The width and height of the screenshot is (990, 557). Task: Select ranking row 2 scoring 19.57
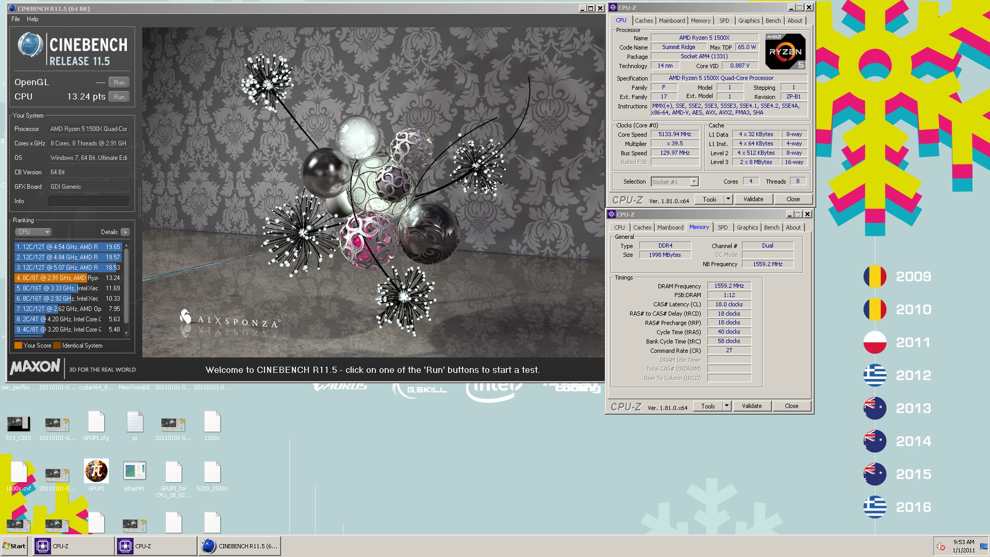[68, 257]
